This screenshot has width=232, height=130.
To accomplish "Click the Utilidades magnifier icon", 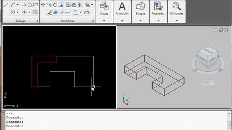I will click(177, 6).
